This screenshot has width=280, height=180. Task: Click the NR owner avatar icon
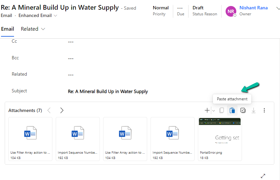pos(231,11)
